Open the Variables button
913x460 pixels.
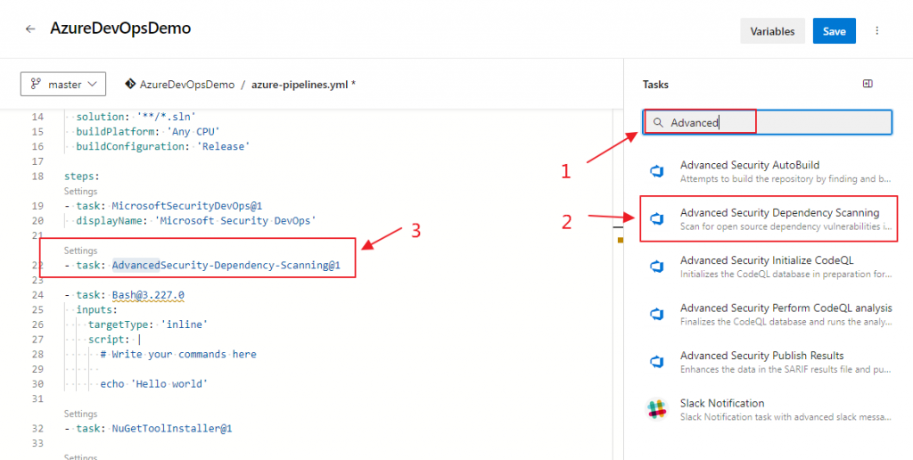point(772,31)
